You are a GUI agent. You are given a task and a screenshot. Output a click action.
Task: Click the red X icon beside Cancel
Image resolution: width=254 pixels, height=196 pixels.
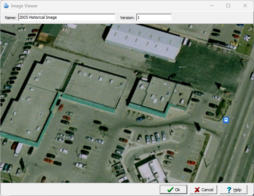click(x=197, y=190)
